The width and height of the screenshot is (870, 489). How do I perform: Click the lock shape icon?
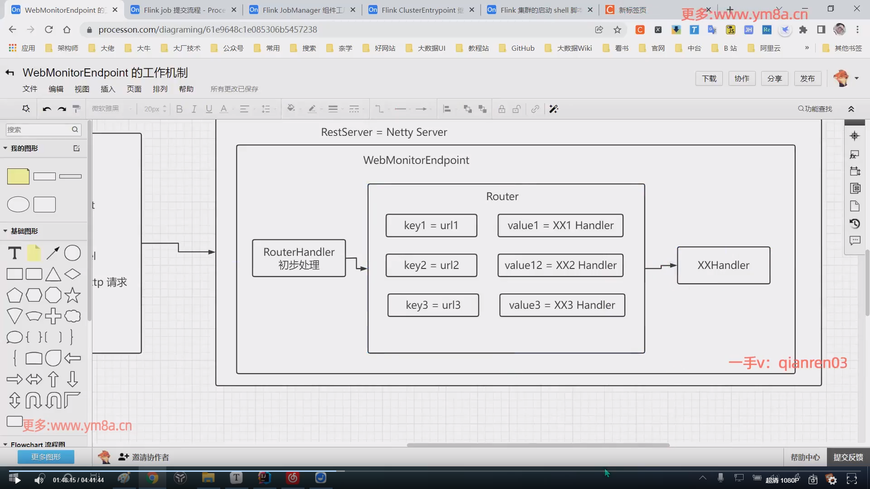(502, 109)
